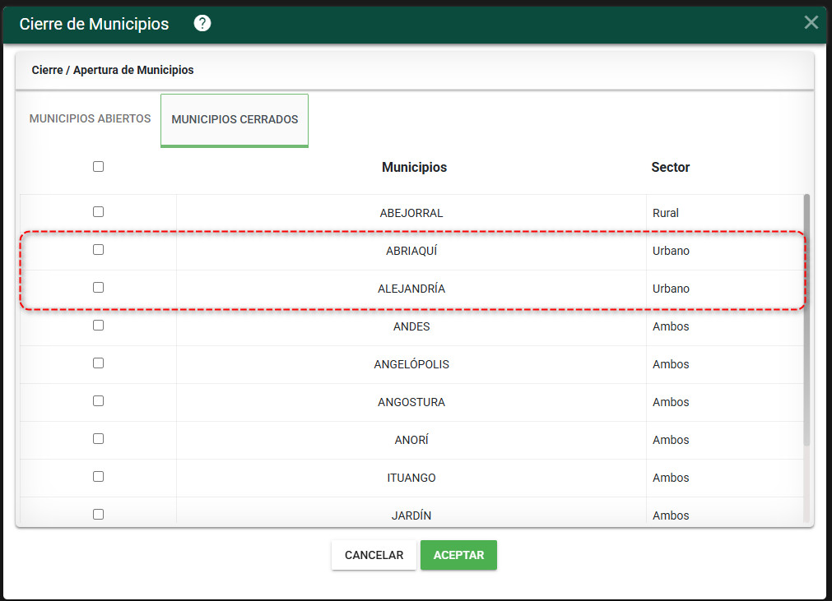
Task: Check the ABEJORRAL checkbox
Action: pos(98,212)
